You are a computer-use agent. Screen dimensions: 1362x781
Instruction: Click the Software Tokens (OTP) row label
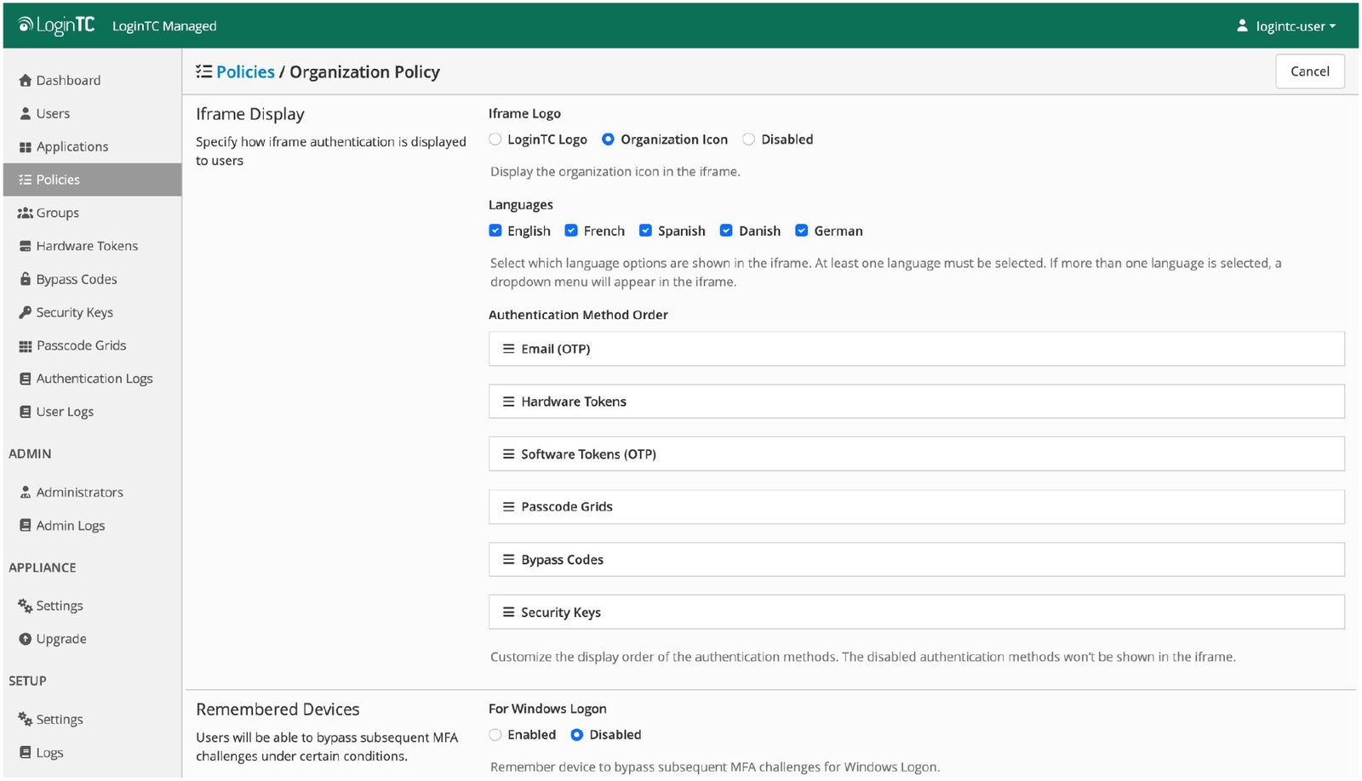588,454
